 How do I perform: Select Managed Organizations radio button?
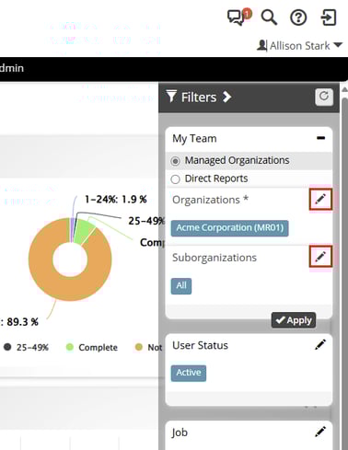click(175, 161)
